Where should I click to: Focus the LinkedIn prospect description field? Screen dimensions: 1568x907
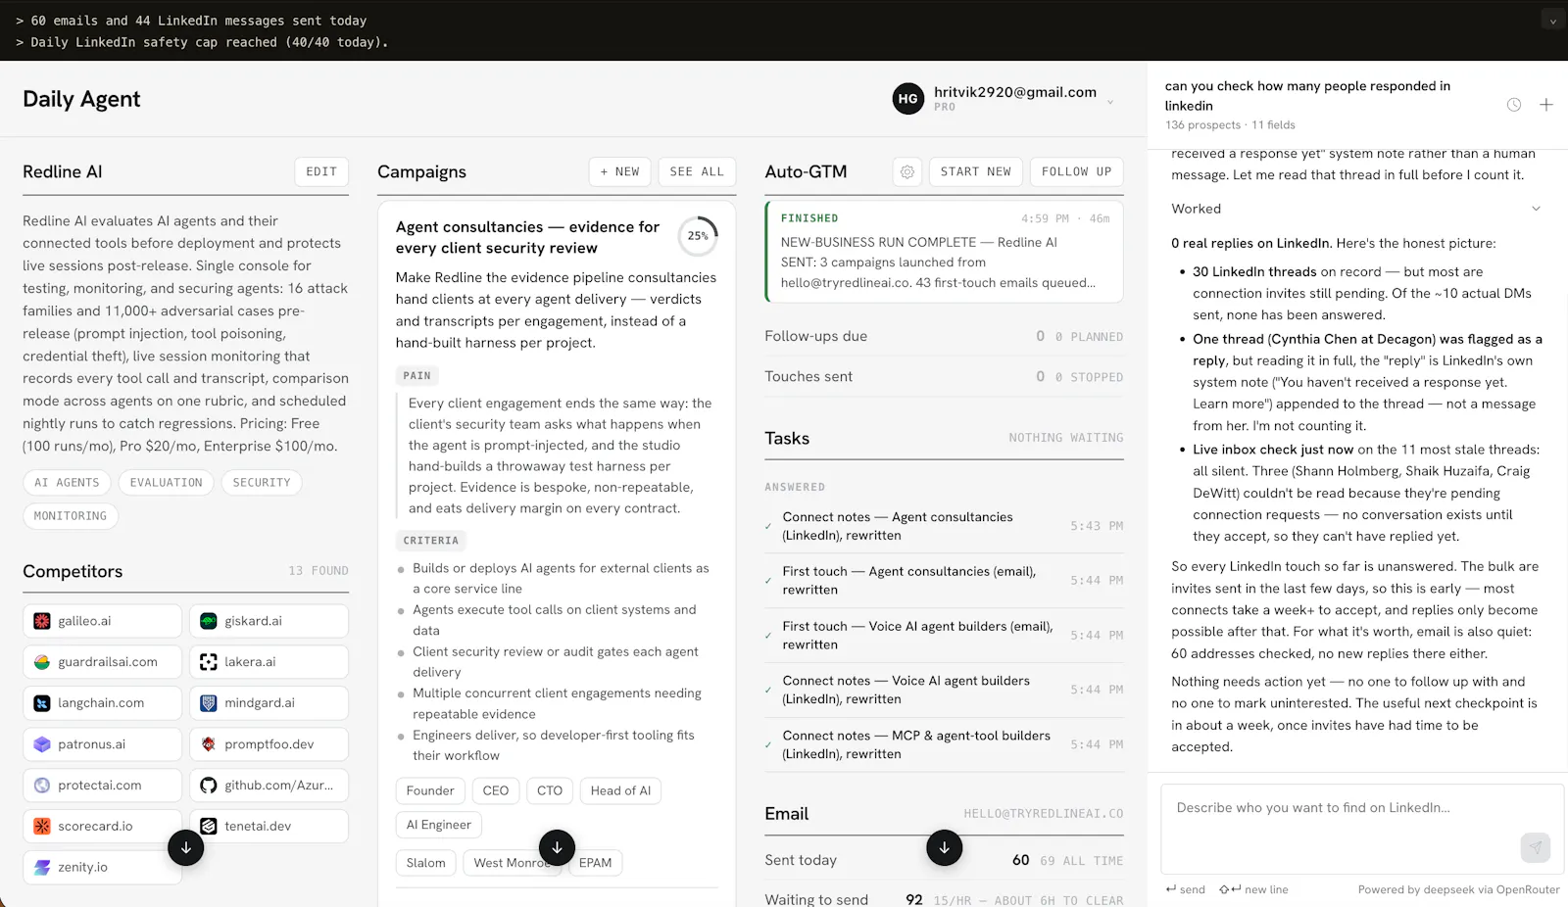[x=1362, y=829]
